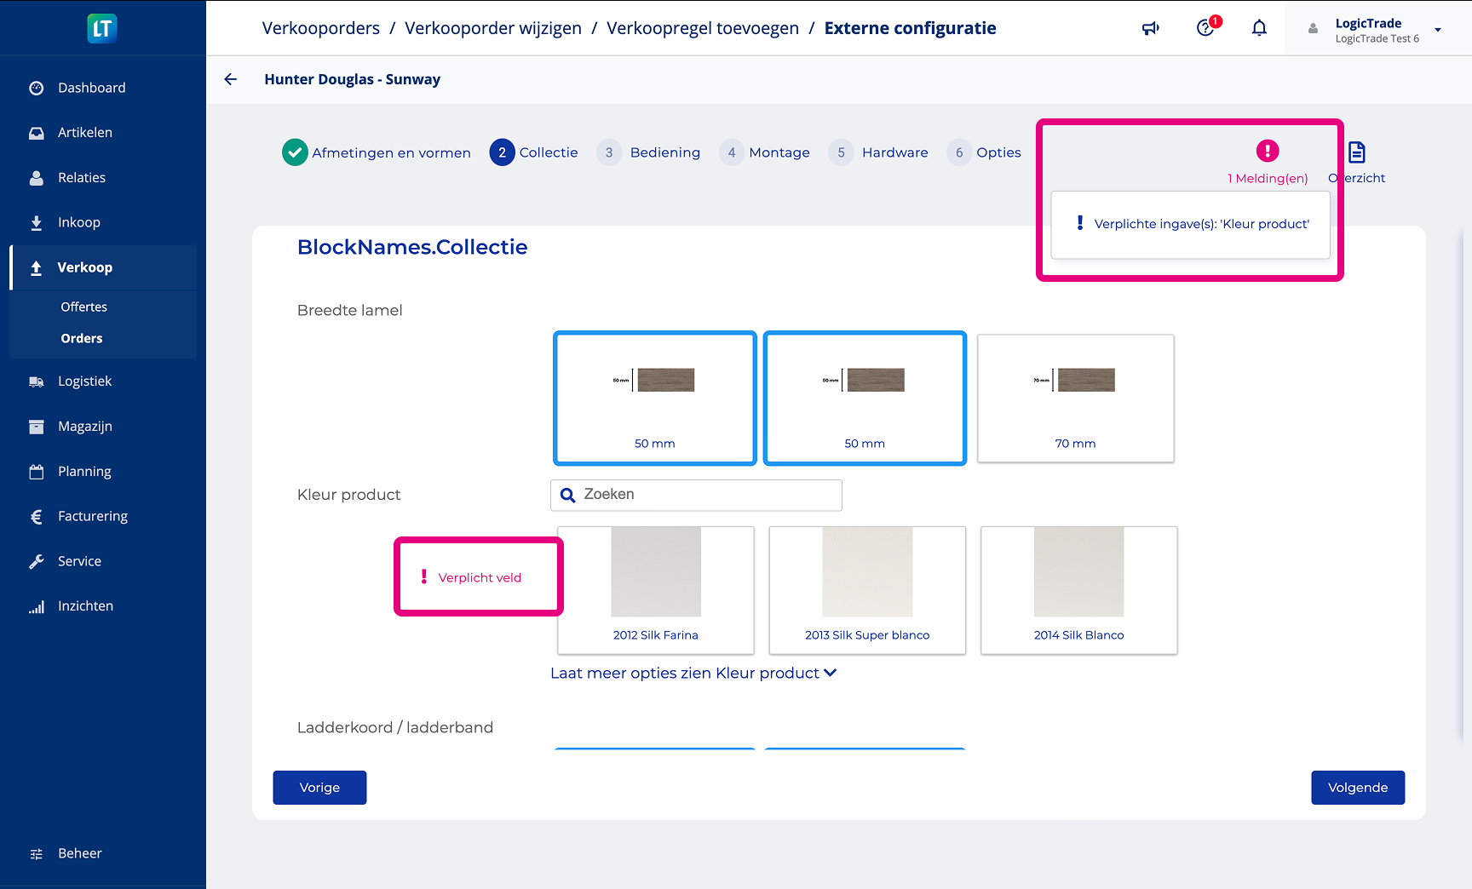Click the Volgende button

point(1357,788)
